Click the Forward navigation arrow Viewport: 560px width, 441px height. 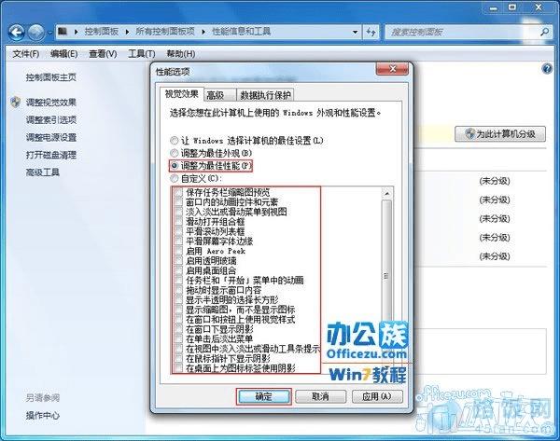pyautogui.click(x=36, y=33)
